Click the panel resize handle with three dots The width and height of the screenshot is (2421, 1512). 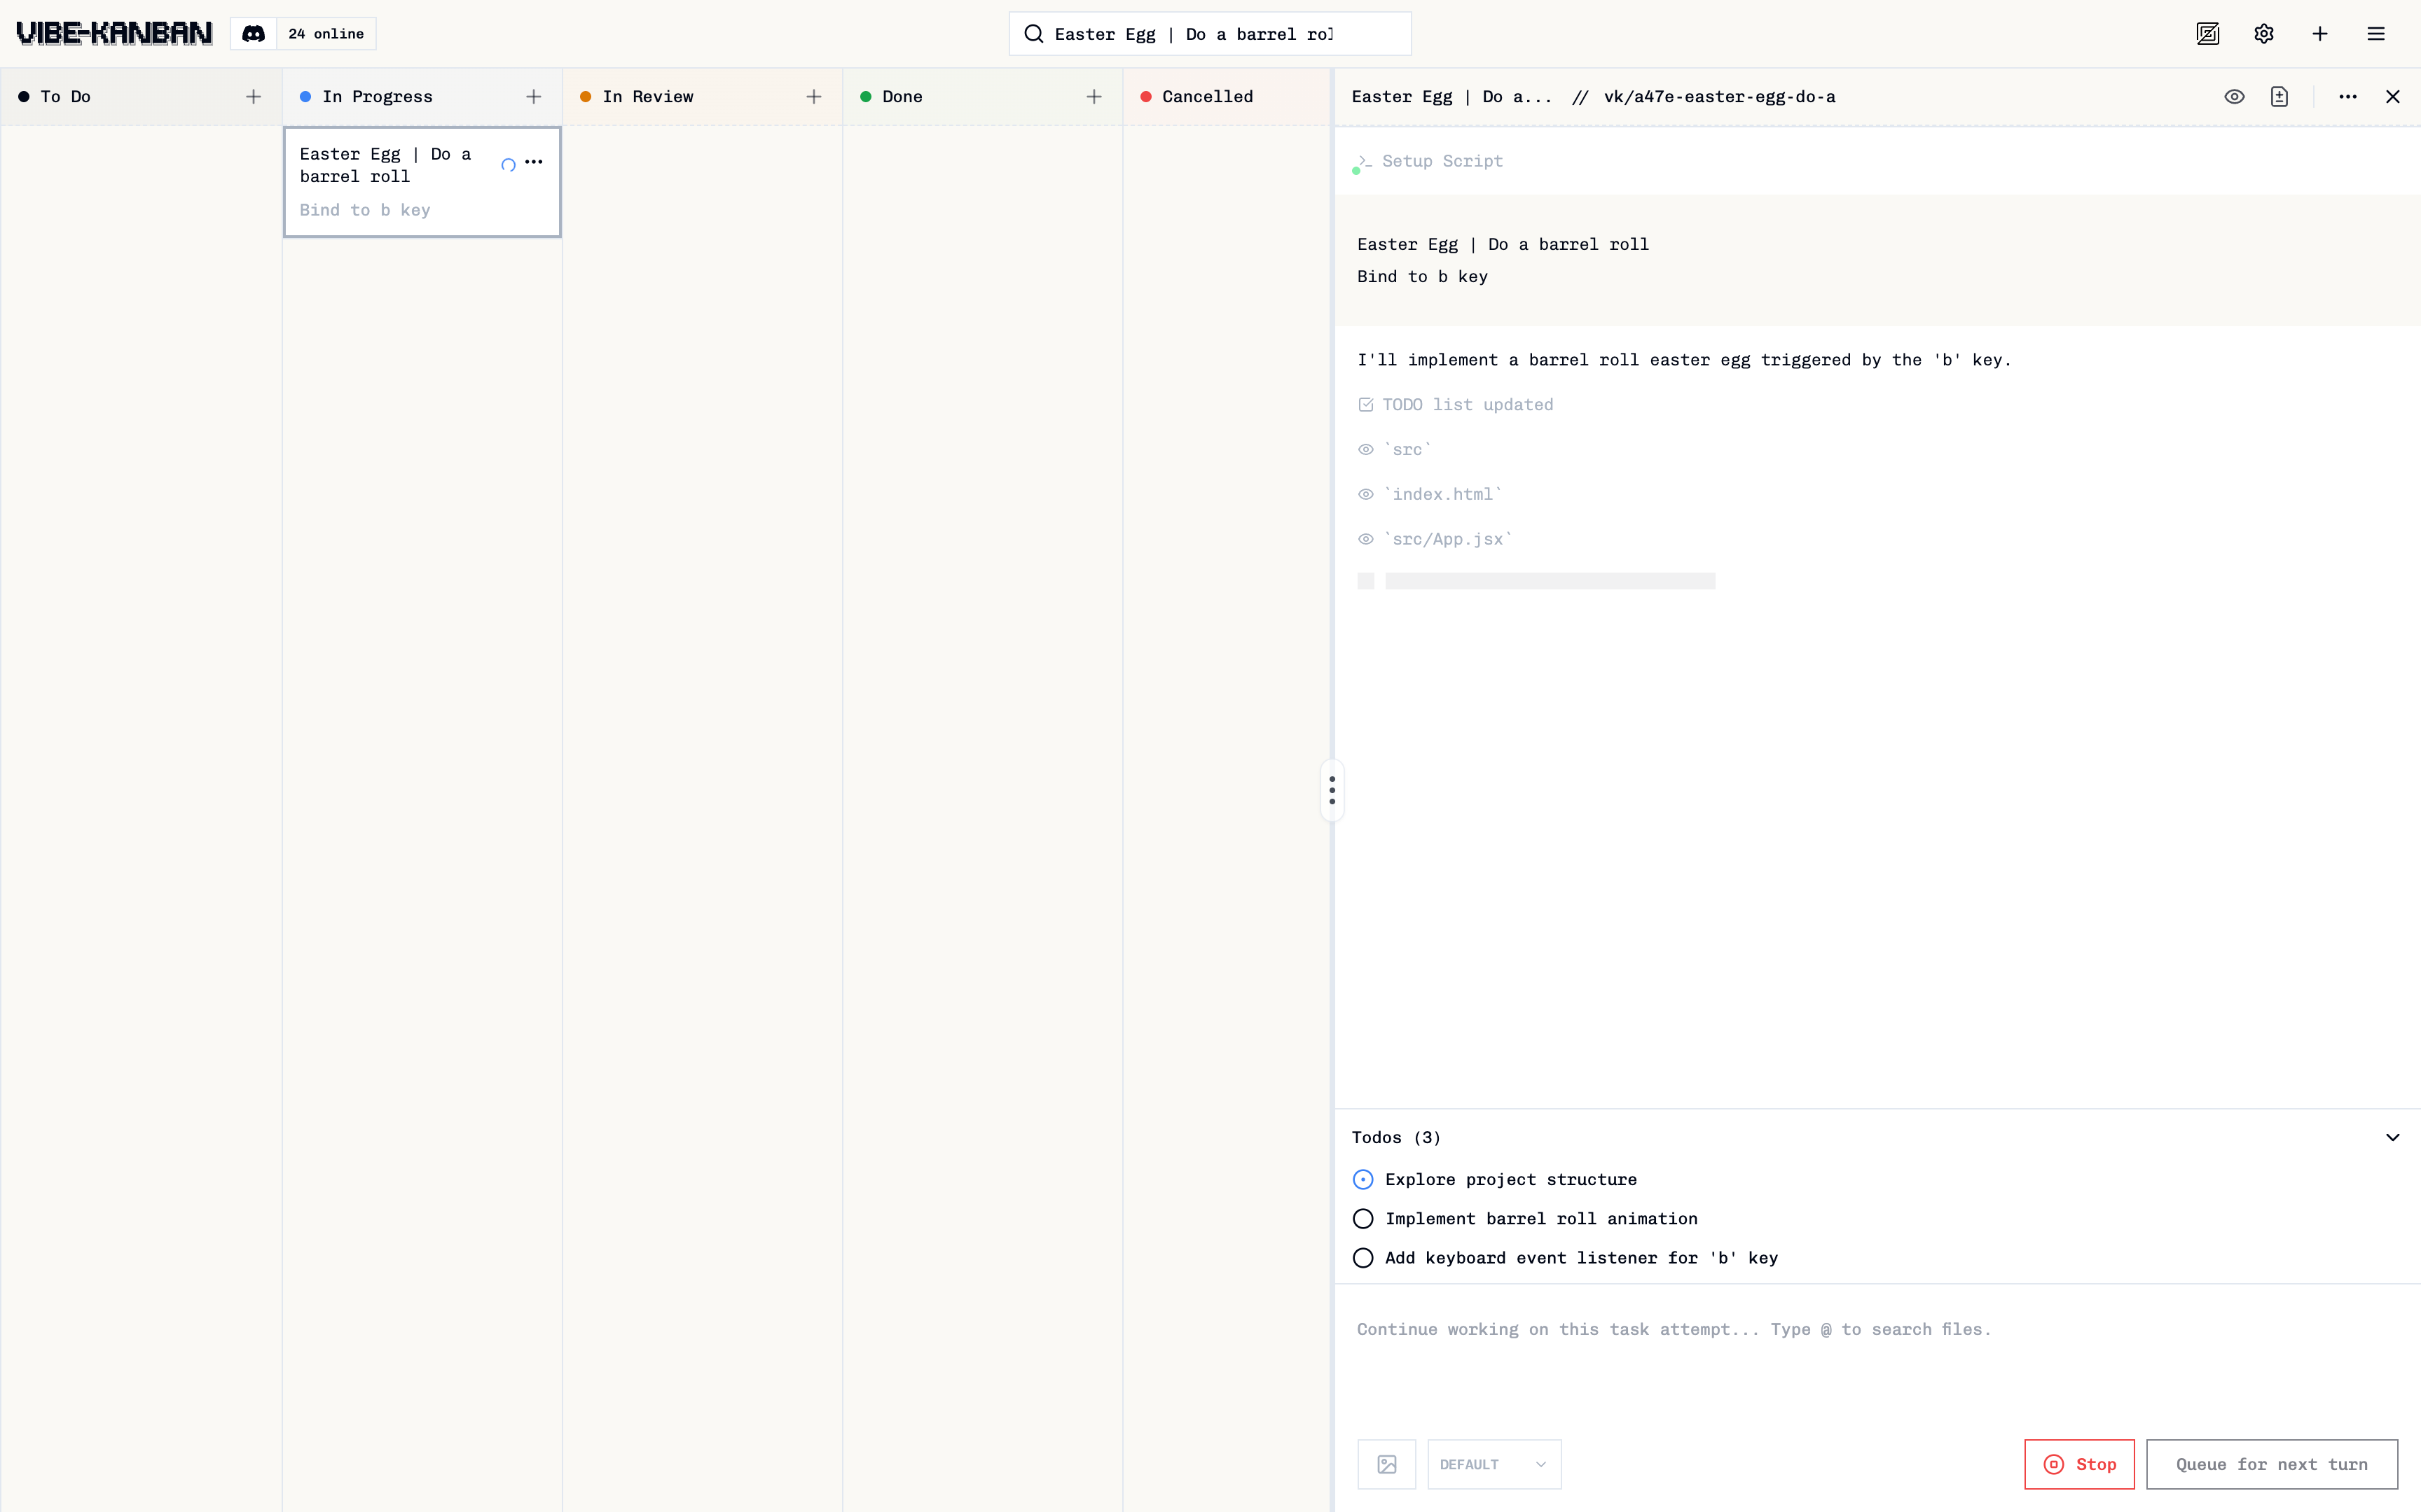tap(1332, 790)
